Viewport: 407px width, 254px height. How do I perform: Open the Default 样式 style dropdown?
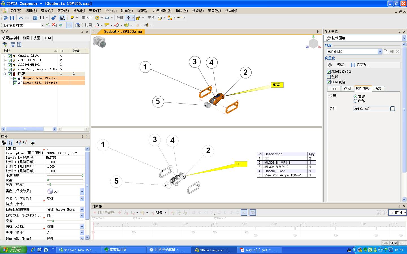pyautogui.click(x=42, y=25)
